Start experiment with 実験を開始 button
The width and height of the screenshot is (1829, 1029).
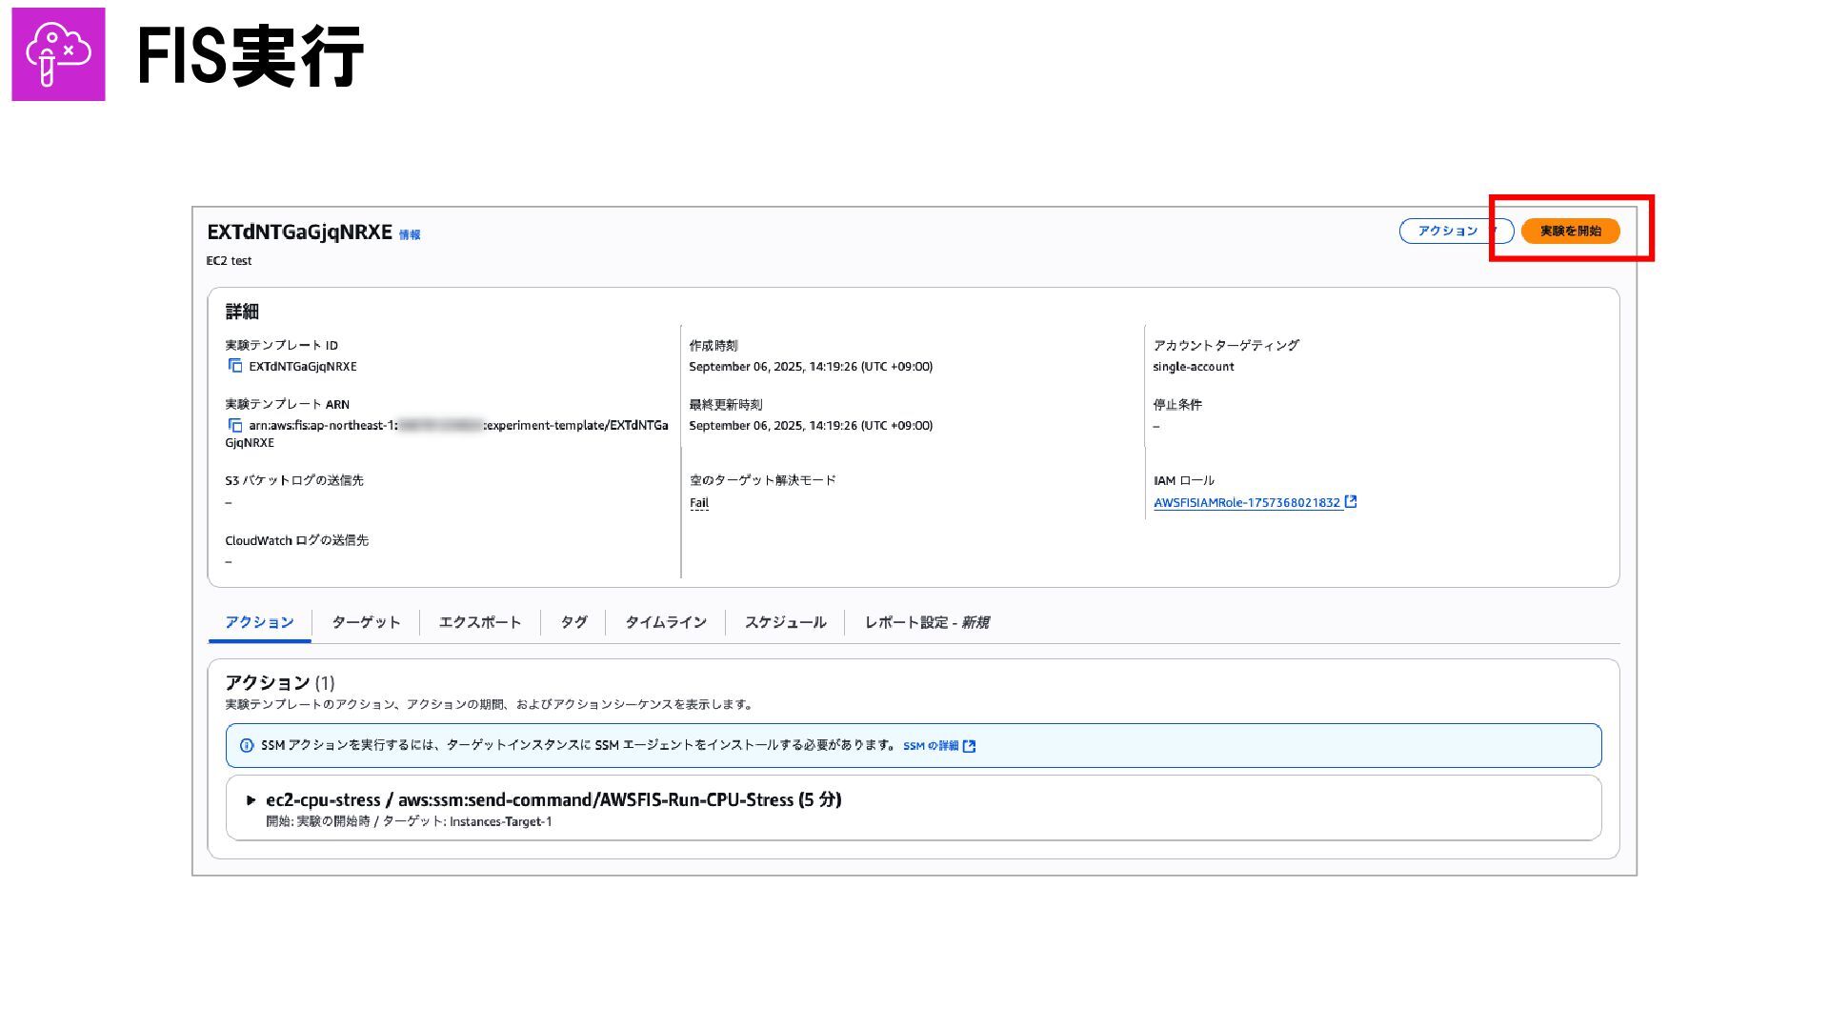click(x=1570, y=231)
